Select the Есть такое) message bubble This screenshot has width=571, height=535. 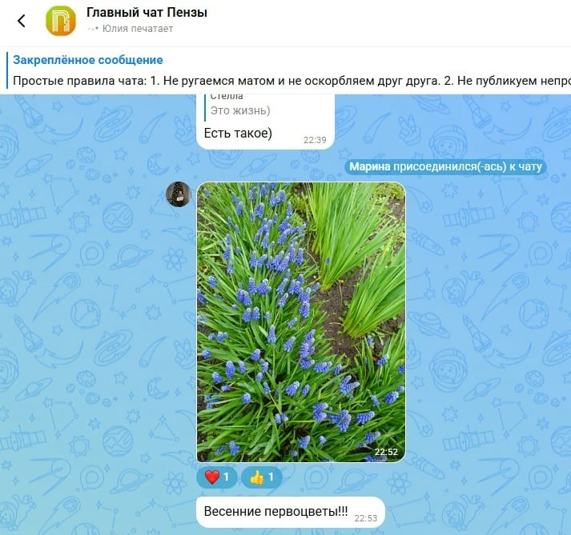(265, 122)
